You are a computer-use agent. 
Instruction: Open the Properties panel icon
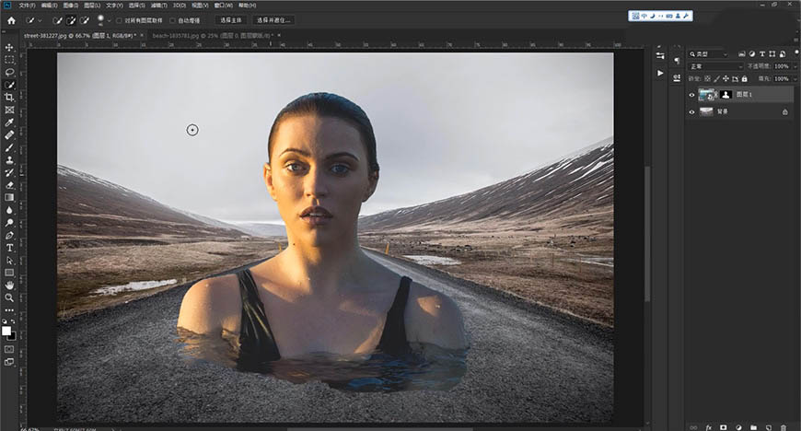pyautogui.click(x=660, y=56)
